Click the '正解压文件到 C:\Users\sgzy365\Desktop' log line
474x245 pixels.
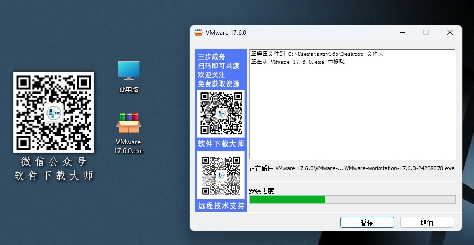317,54
